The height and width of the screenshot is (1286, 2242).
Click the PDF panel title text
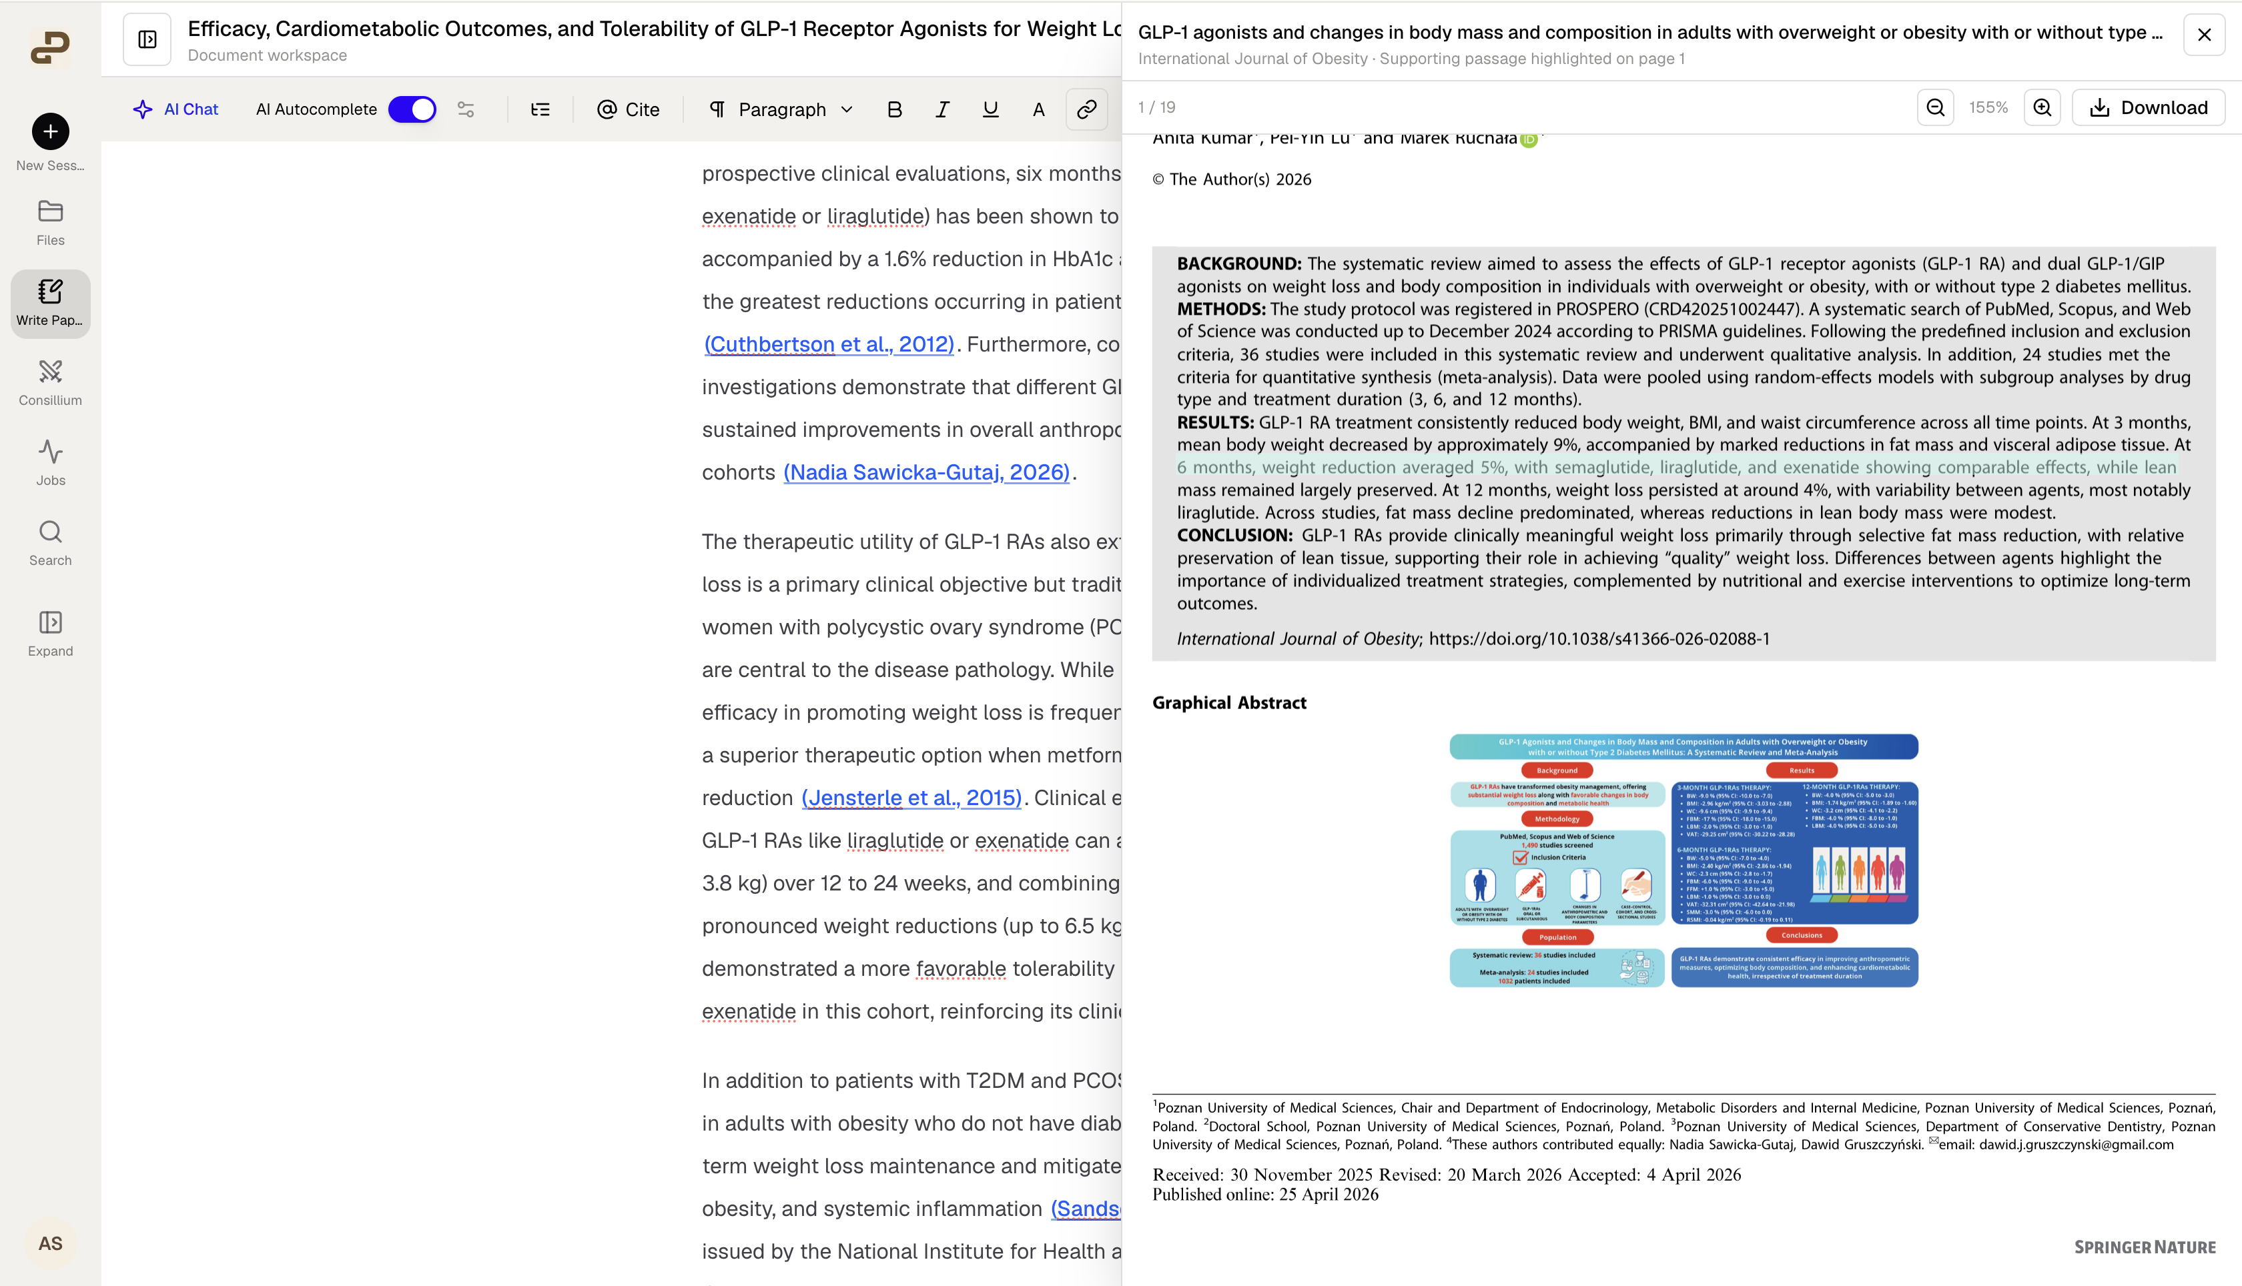(x=1650, y=33)
